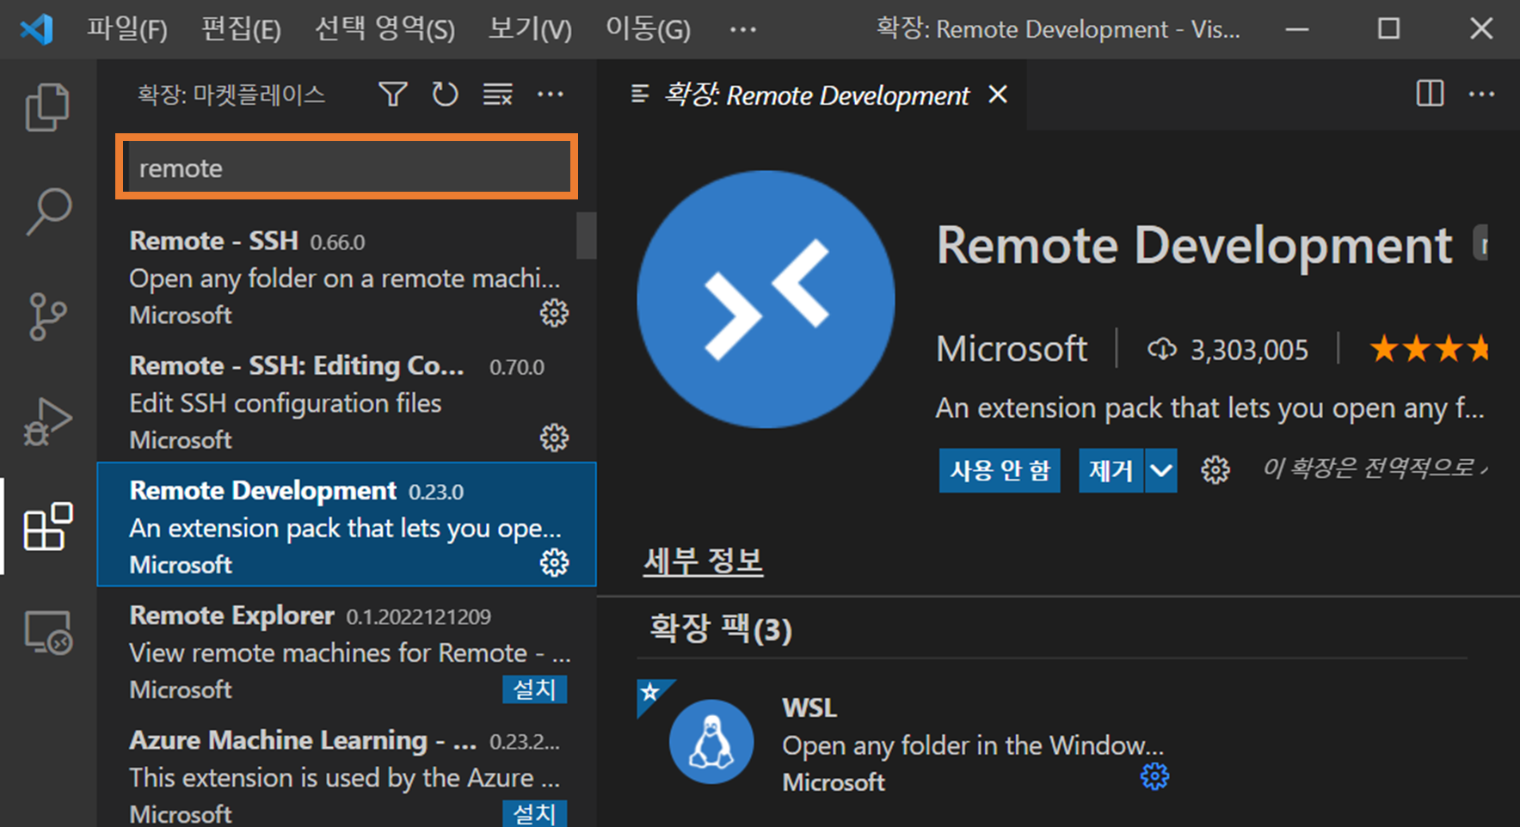
Task: Install the Azure Machine Learning extension
Action: click(534, 813)
